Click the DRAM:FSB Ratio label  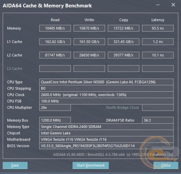(120, 120)
